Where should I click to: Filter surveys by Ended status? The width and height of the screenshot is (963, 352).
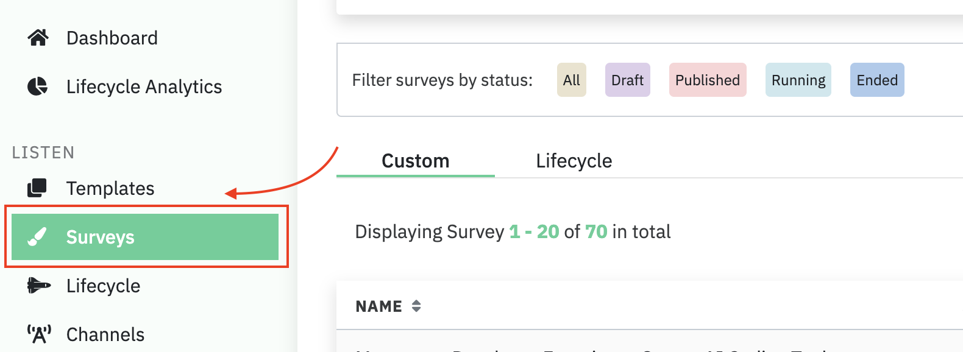coord(876,80)
